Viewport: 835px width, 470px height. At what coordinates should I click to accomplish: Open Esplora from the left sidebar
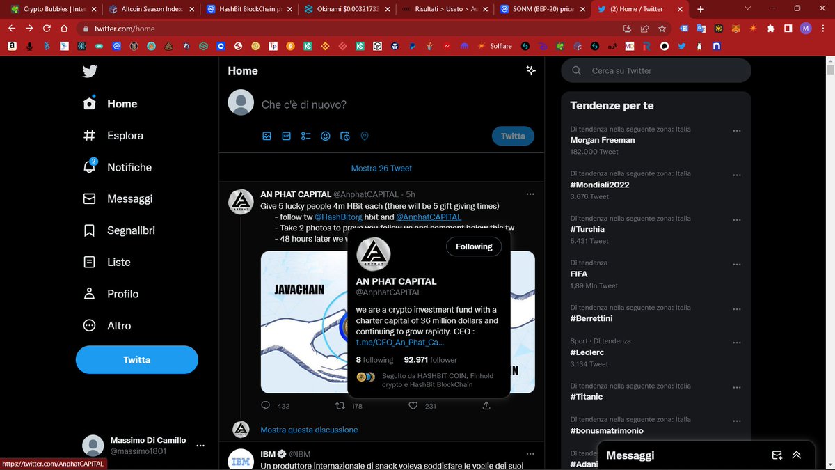(x=113, y=135)
